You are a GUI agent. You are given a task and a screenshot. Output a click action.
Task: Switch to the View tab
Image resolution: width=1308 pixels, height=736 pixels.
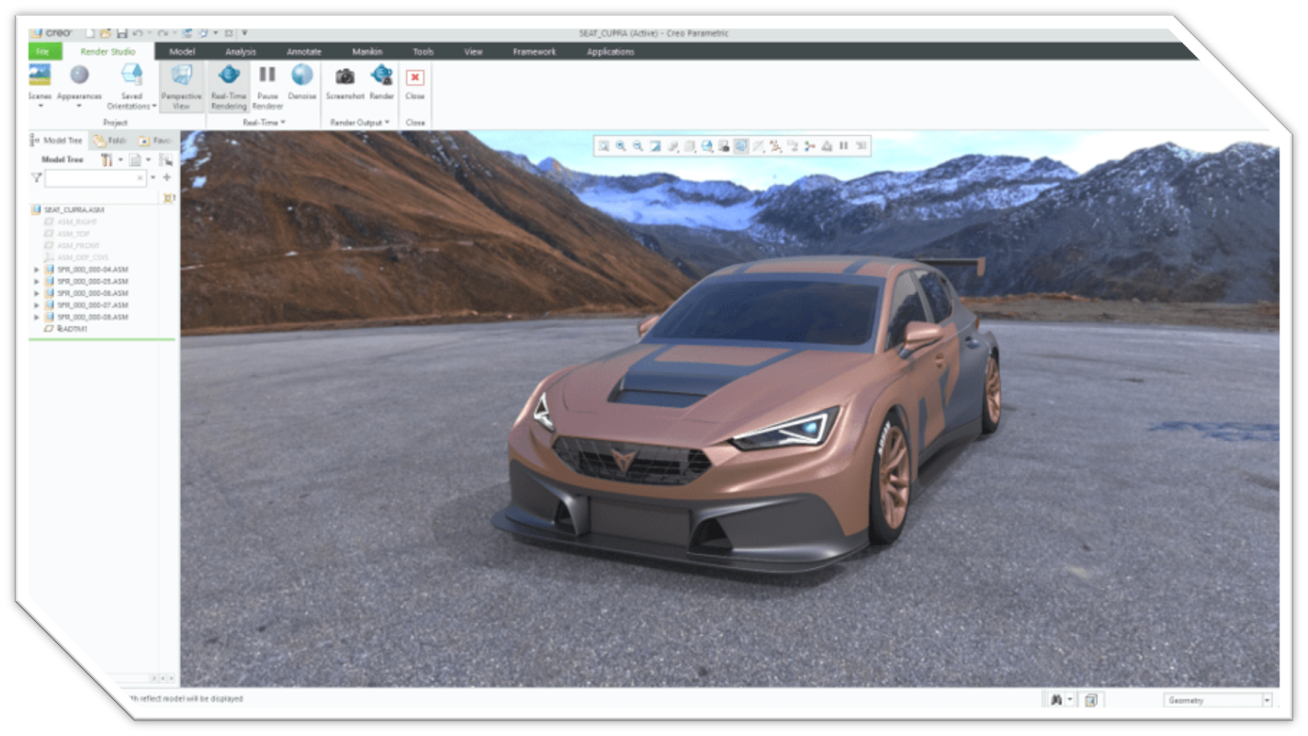click(x=473, y=51)
